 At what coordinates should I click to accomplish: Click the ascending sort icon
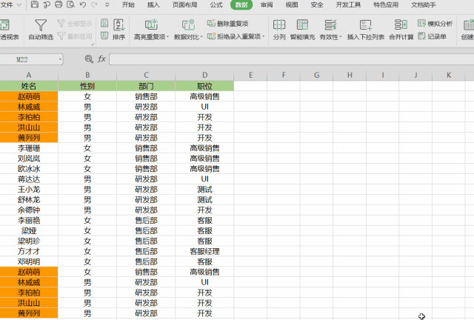pos(104,23)
